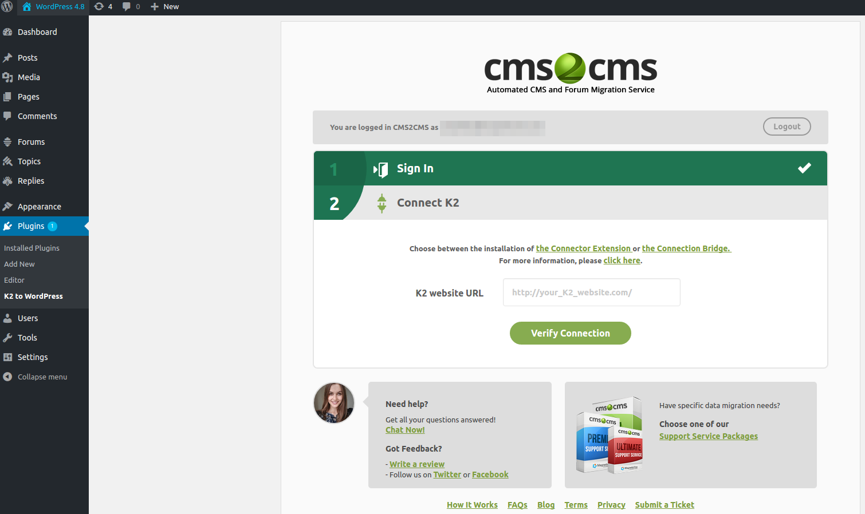Open the How It Works footer link

[472, 505]
